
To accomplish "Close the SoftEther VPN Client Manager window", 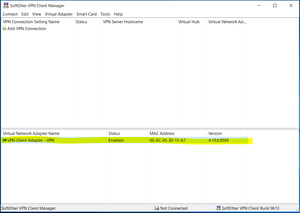I will pyautogui.click(x=291, y=5).
